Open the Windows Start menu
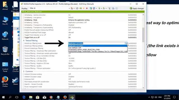 click(x=3, y=97)
